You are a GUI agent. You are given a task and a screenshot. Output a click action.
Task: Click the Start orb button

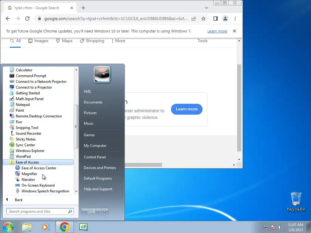[8, 227]
